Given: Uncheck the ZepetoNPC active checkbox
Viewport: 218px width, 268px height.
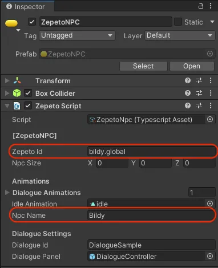Looking at the screenshot, I should pyautogui.click(x=32, y=22).
